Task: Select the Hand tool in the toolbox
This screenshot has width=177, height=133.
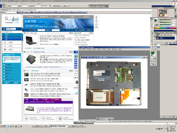Action: (152, 49)
